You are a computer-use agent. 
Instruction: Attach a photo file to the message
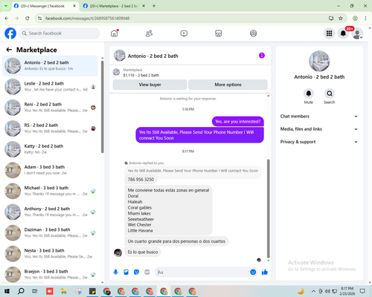(x=126, y=272)
